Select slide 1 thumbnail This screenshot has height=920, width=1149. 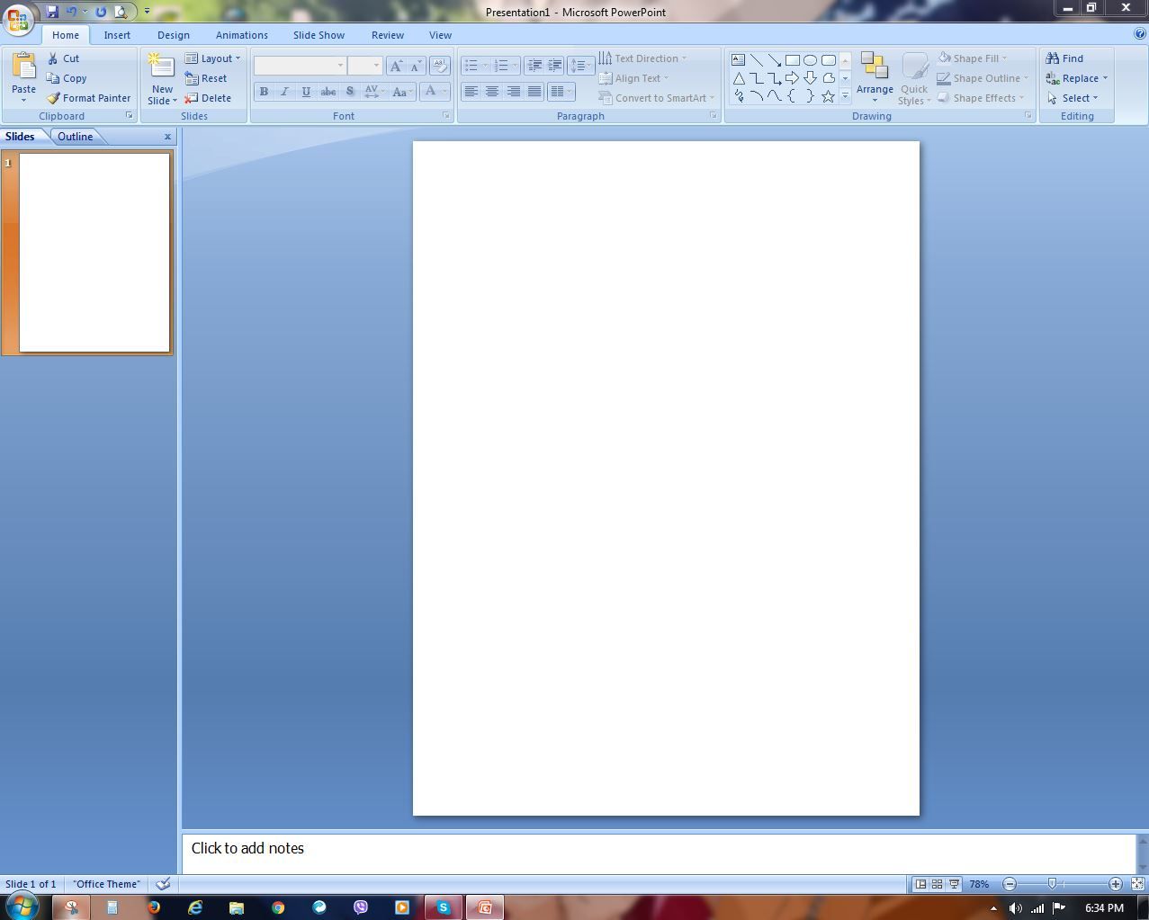pos(94,252)
